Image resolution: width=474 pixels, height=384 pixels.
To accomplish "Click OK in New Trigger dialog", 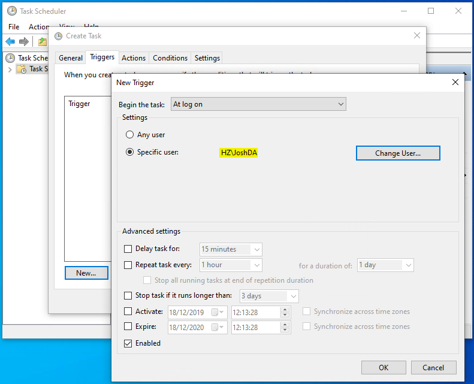I will 384,367.
